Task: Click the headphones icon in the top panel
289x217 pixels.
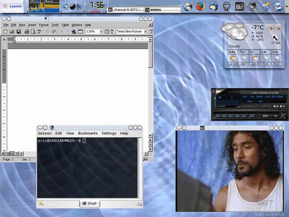Action: [227, 6]
